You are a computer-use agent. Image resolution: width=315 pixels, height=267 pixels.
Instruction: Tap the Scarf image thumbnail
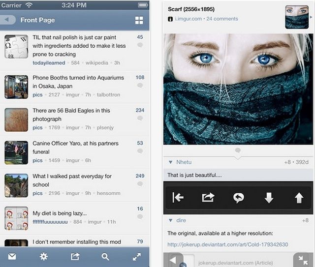(x=297, y=17)
